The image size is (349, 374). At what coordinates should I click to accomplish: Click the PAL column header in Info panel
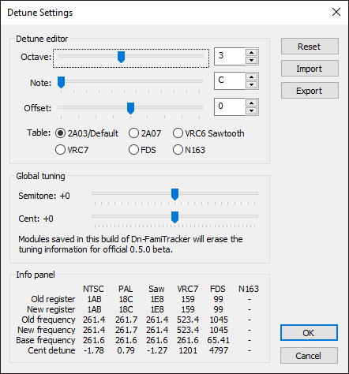pyautogui.click(x=126, y=289)
